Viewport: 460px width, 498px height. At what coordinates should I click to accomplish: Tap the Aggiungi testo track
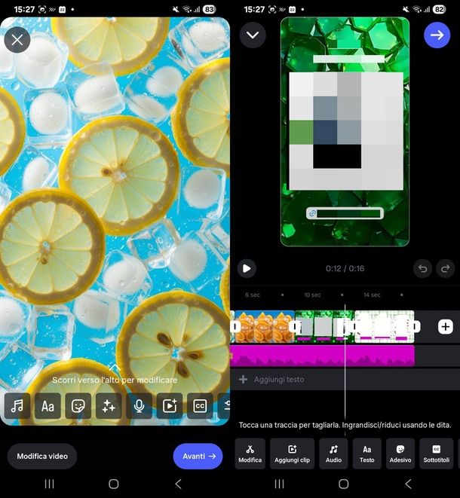(278, 380)
